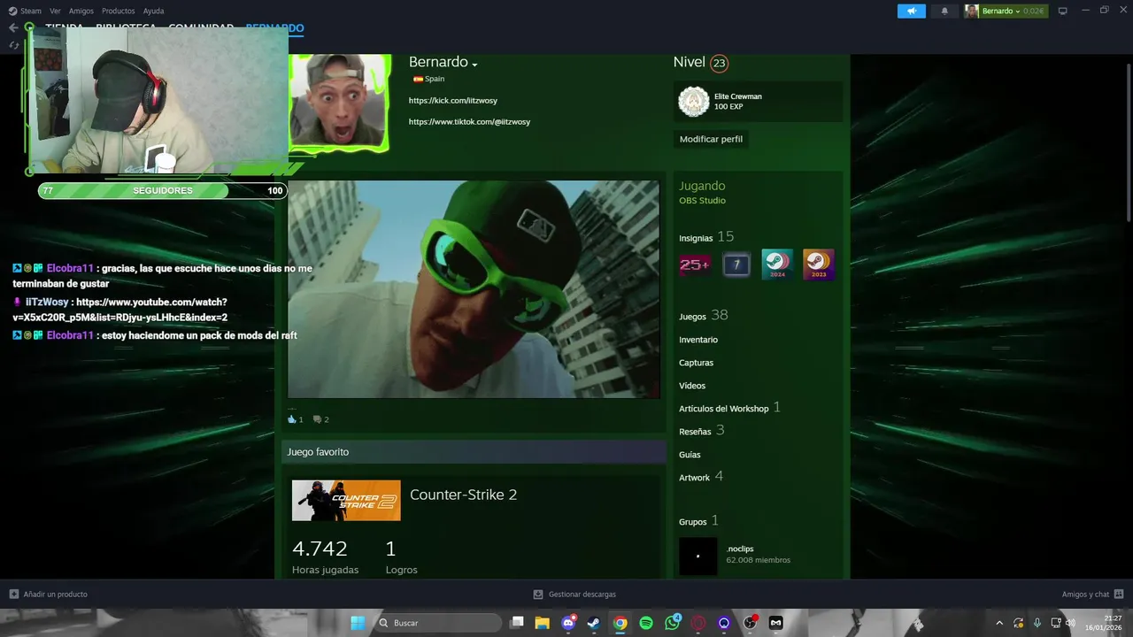
Task: Open the Ayuda menu
Action: (153, 11)
